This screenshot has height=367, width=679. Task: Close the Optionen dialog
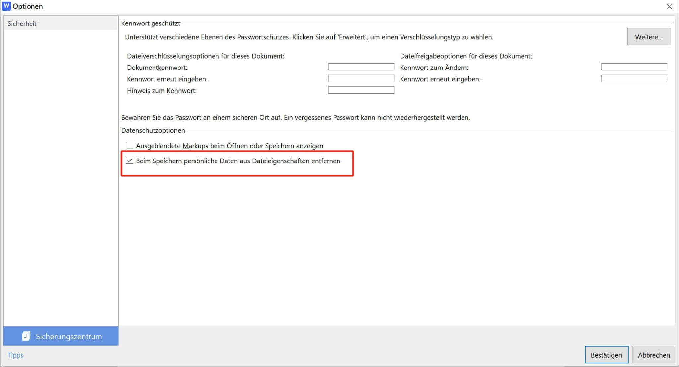point(670,6)
